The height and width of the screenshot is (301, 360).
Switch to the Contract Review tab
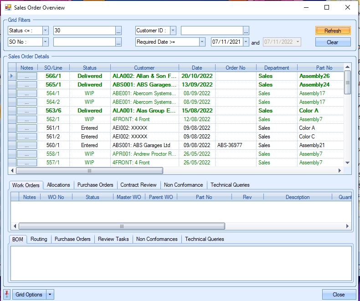(x=138, y=185)
